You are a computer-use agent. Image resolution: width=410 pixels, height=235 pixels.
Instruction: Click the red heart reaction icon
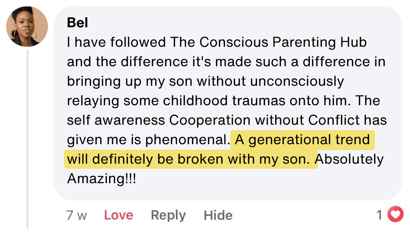[x=395, y=214]
